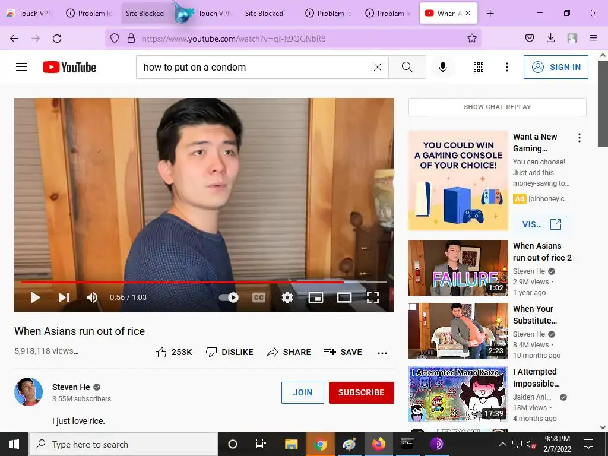
Task: Click the magnifier search button
Action: coord(407,67)
